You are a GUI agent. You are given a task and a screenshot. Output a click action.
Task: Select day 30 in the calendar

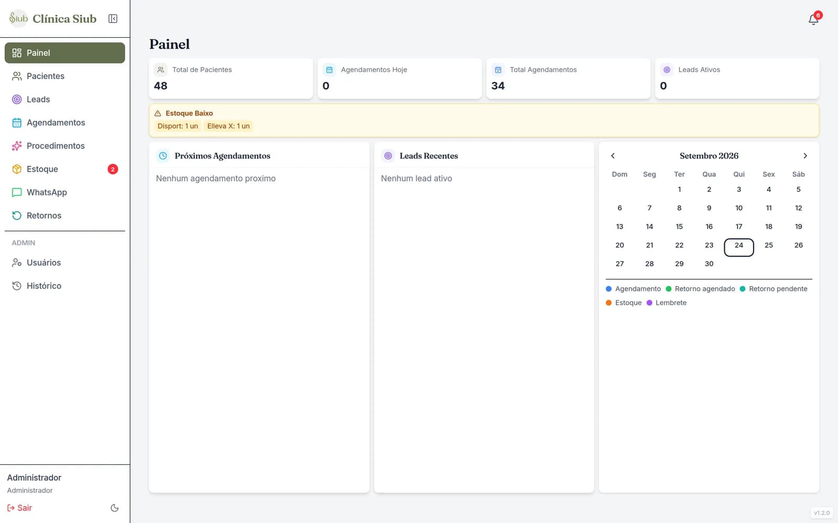point(709,264)
